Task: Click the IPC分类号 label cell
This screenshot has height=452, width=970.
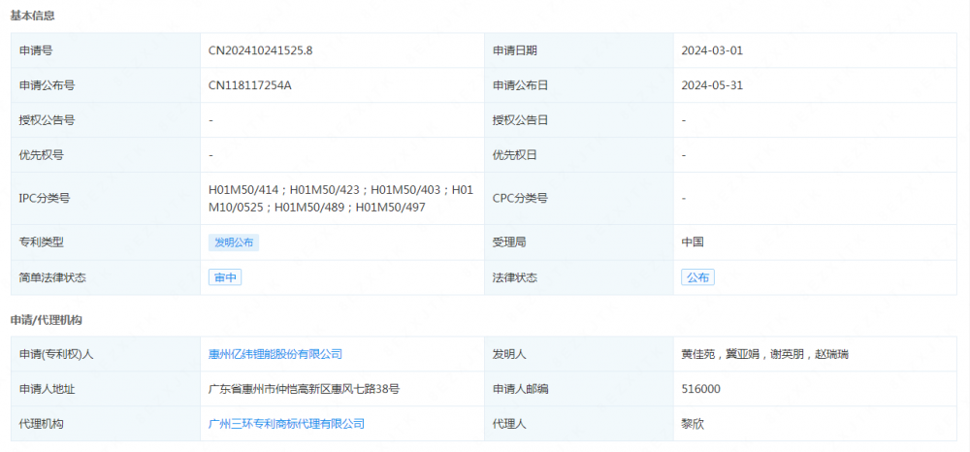Action: (x=106, y=199)
